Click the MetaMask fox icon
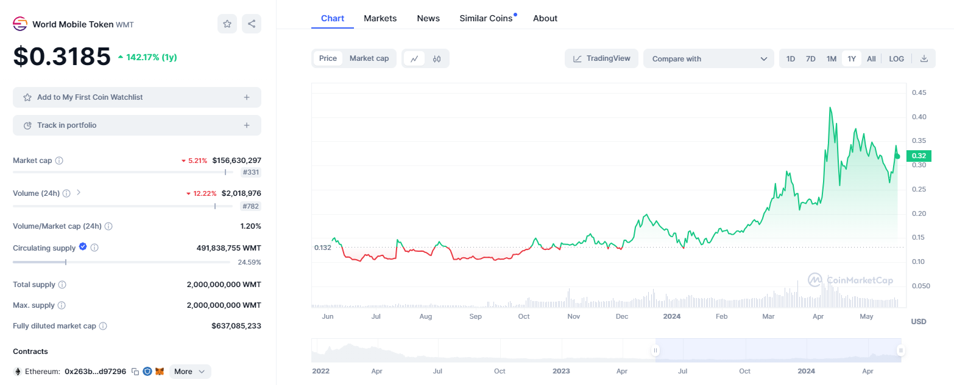The width and height of the screenshot is (954, 385). tap(160, 372)
